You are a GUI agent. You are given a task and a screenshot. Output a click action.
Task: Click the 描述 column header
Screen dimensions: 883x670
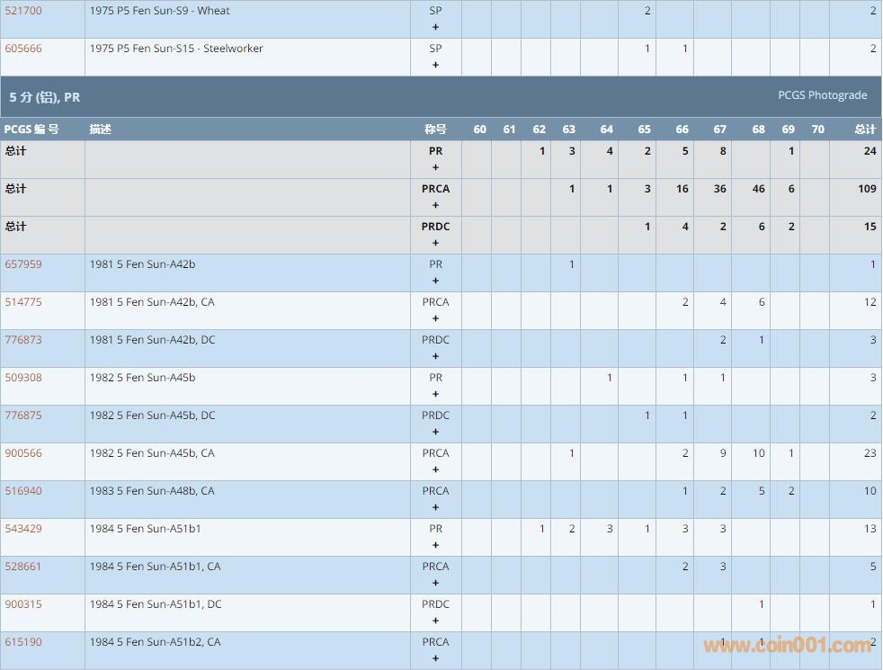(100, 129)
